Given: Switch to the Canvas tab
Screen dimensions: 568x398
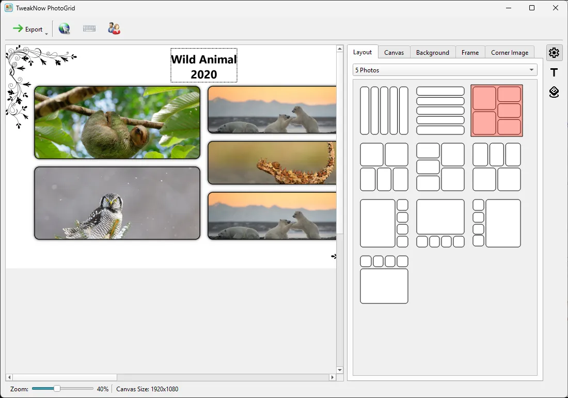Looking at the screenshot, I should 394,53.
